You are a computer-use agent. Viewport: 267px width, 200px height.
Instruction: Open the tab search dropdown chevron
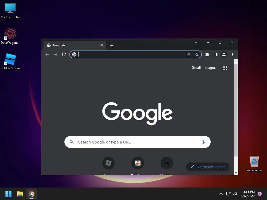pos(196,42)
